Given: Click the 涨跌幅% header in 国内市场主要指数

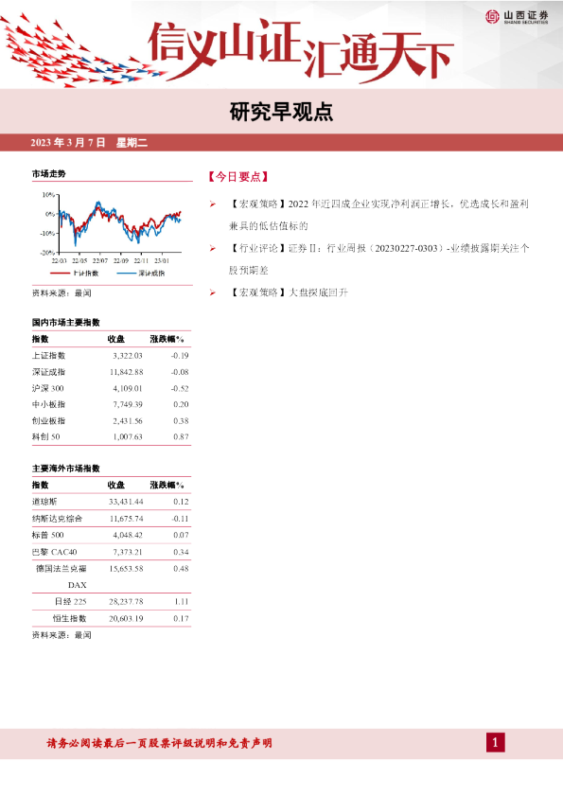Looking at the screenshot, I should [x=167, y=340].
